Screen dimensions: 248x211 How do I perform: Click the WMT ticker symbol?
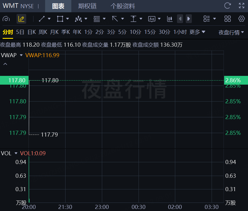coord(10,6)
